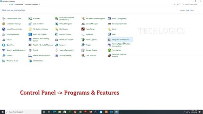Open the Mouse settings icon

click(x=4, y=40)
